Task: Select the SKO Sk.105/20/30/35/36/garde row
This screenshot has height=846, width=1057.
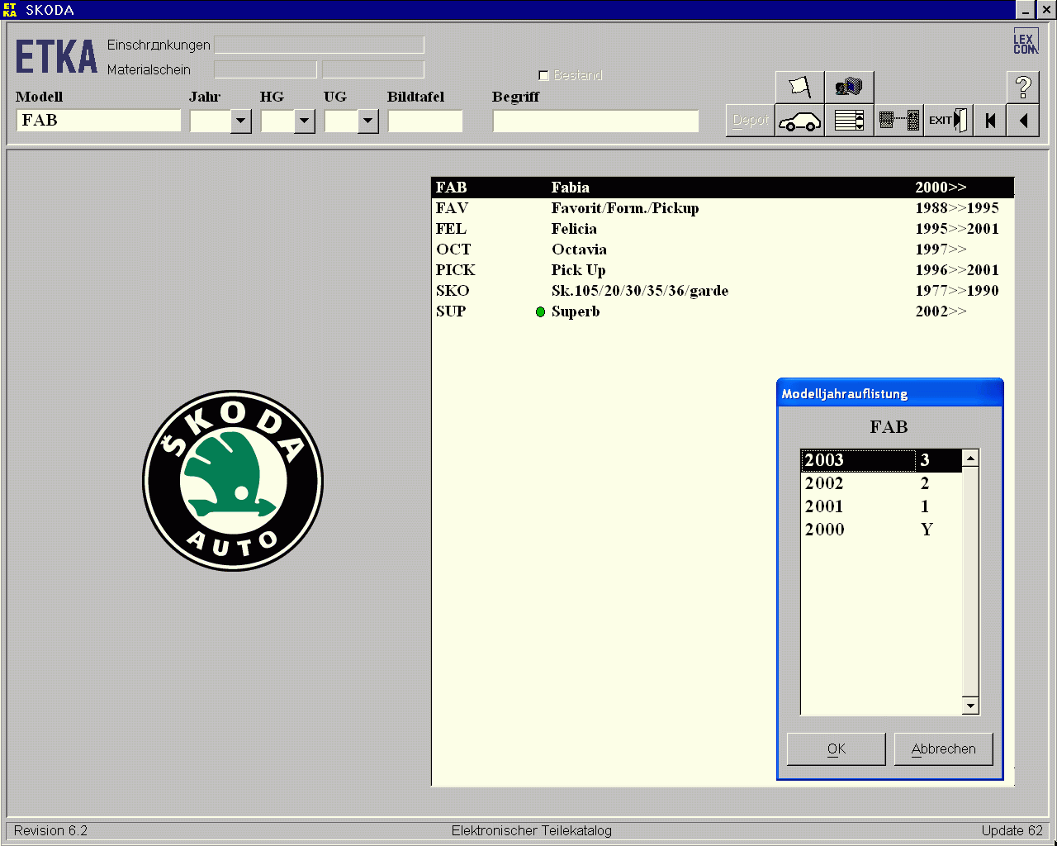Action: coord(723,291)
